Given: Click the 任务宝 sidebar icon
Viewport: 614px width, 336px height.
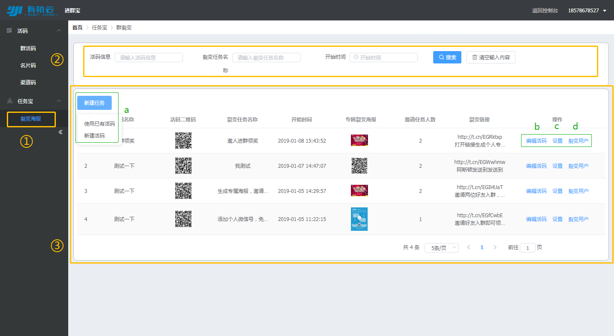Looking at the screenshot, I should click(9, 101).
